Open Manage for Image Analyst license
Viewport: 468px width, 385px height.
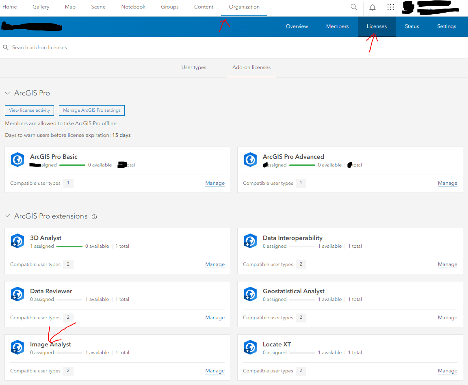[x=214, y=371]
